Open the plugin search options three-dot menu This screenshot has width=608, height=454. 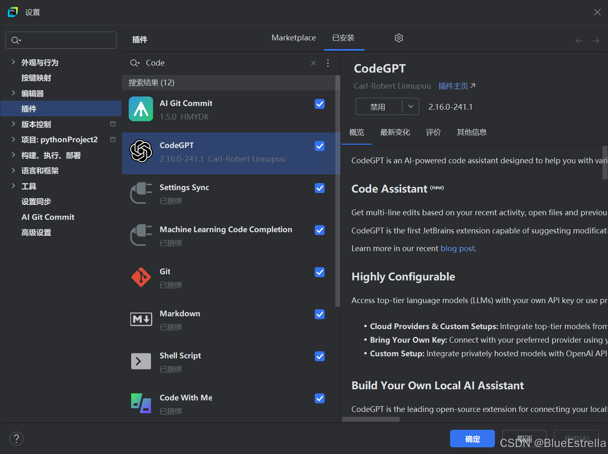pos(328,63)
